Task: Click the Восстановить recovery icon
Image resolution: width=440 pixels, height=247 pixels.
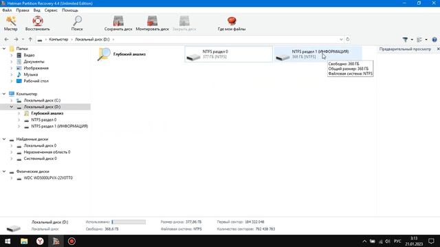Action: [37, 23]
